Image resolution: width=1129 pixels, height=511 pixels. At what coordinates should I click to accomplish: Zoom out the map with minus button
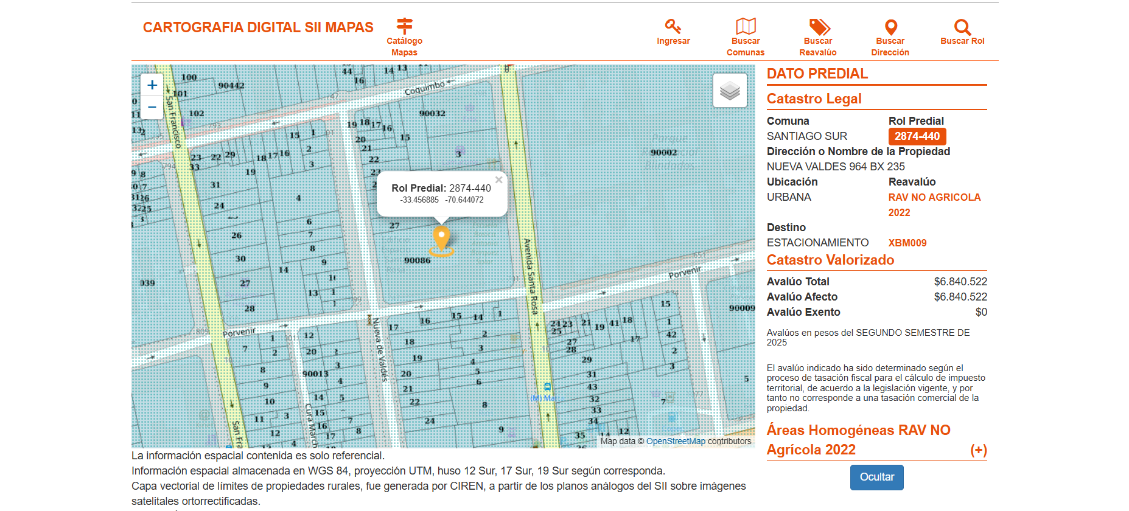click(152, 107)
